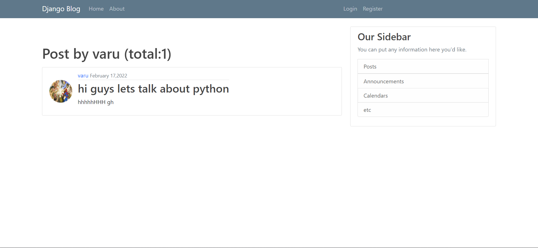Viewport: 538px width, 248px height.
Task: Open the varu author link
Action: click(83, 76)
